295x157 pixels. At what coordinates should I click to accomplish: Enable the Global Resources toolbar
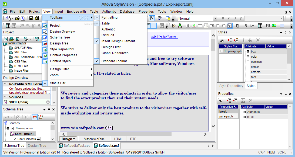[x=115, y=53]
